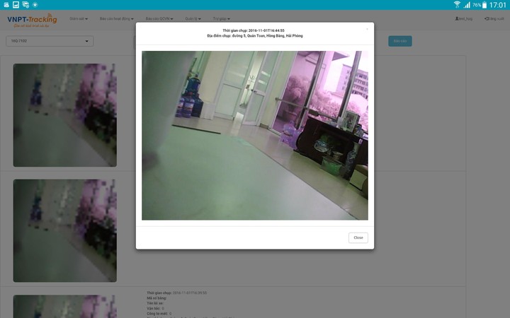The height and width of the screenshot is (318, 510).
Task: Tap the picture notification icon in status bar
Action: [16, 4]
